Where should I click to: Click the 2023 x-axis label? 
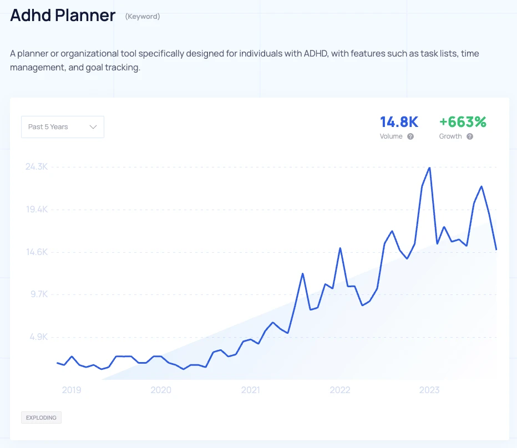(x=429, y=390)
